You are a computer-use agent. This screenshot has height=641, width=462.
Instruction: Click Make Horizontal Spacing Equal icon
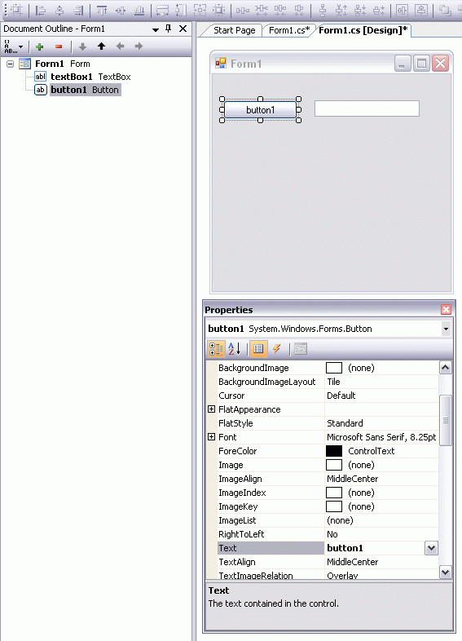[243, 10]
